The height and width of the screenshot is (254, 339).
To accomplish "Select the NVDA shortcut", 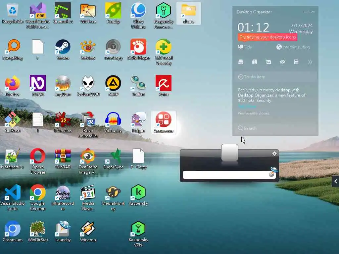I will (x=38, y=86).
